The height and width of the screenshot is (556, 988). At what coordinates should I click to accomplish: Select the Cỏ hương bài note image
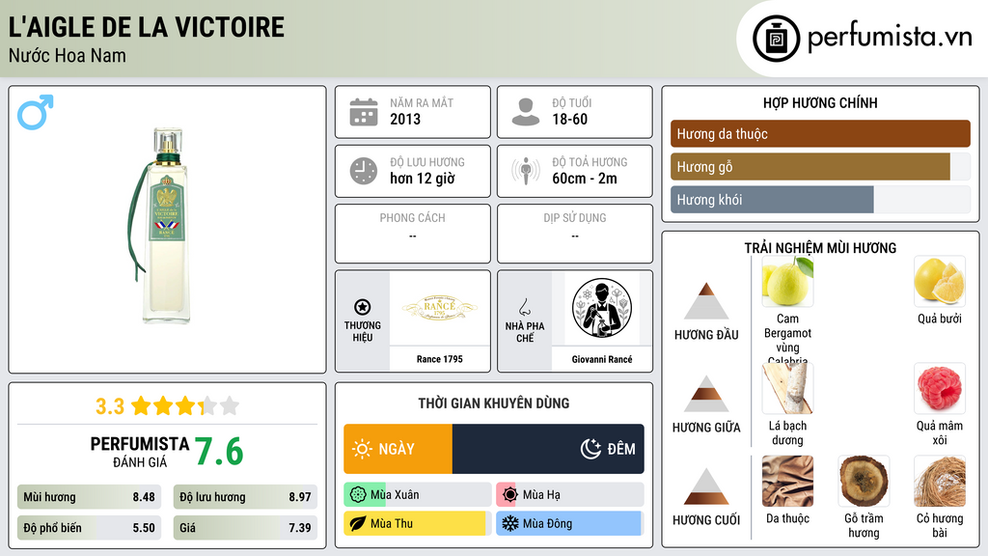(940, 482)
